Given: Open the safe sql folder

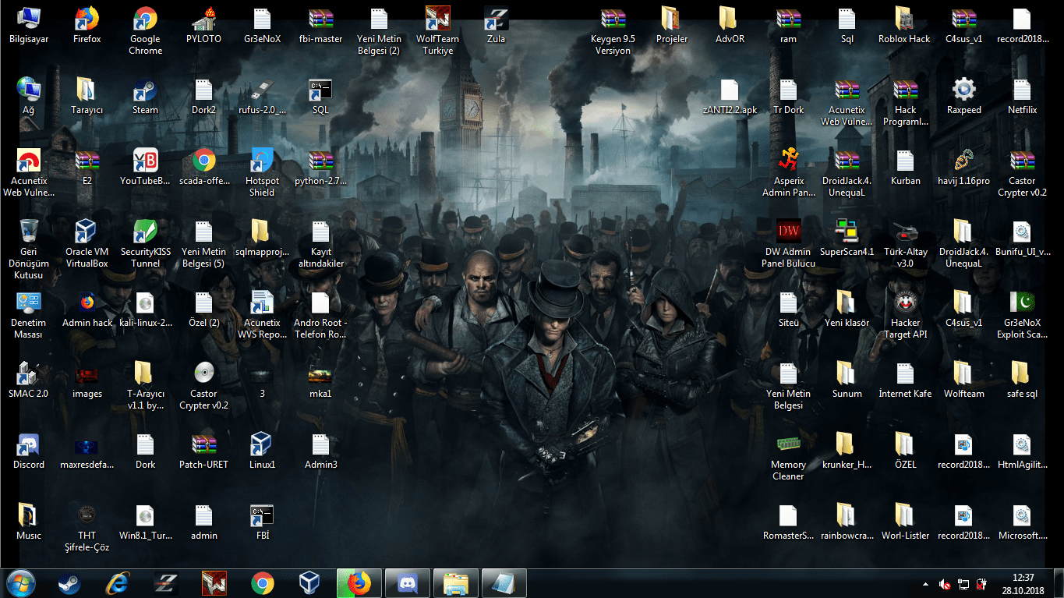Looking at the screenshot, I should coord(1022,380).
